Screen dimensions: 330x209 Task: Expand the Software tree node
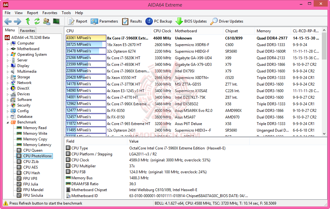[8, 100]
